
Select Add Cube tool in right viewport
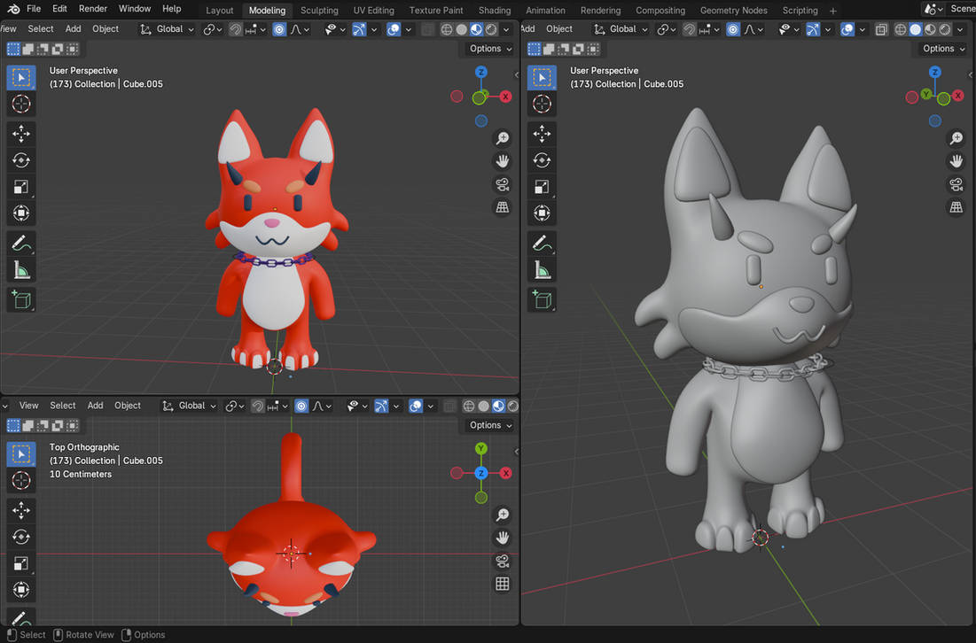click(x=542, y=299)
